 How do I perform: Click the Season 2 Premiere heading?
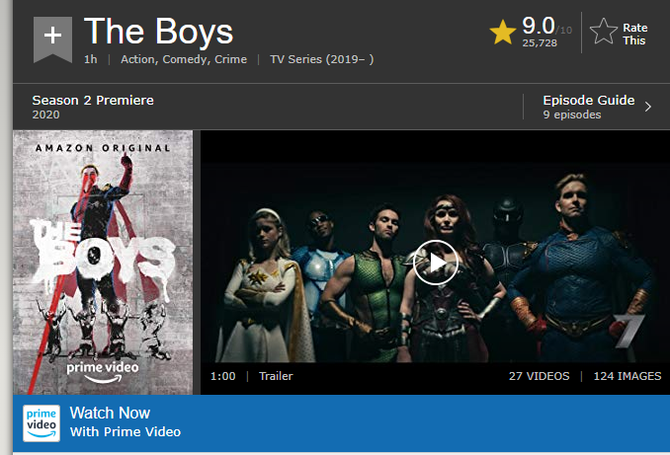click(93, 100)
